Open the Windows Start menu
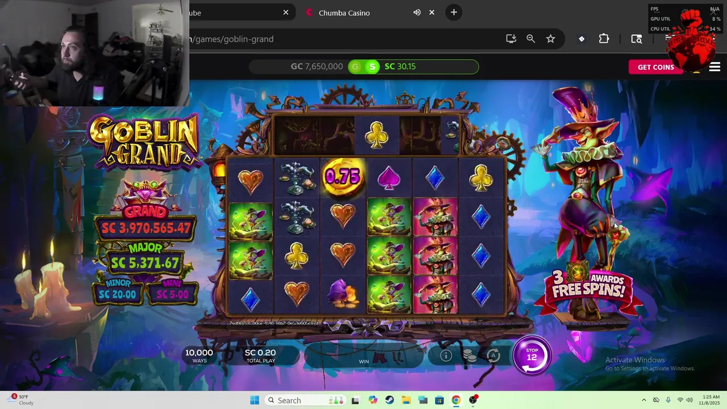 coord(254,400)
